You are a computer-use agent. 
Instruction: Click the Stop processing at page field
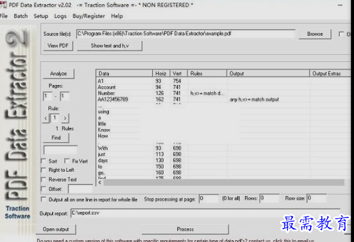(x=209, y=199)
